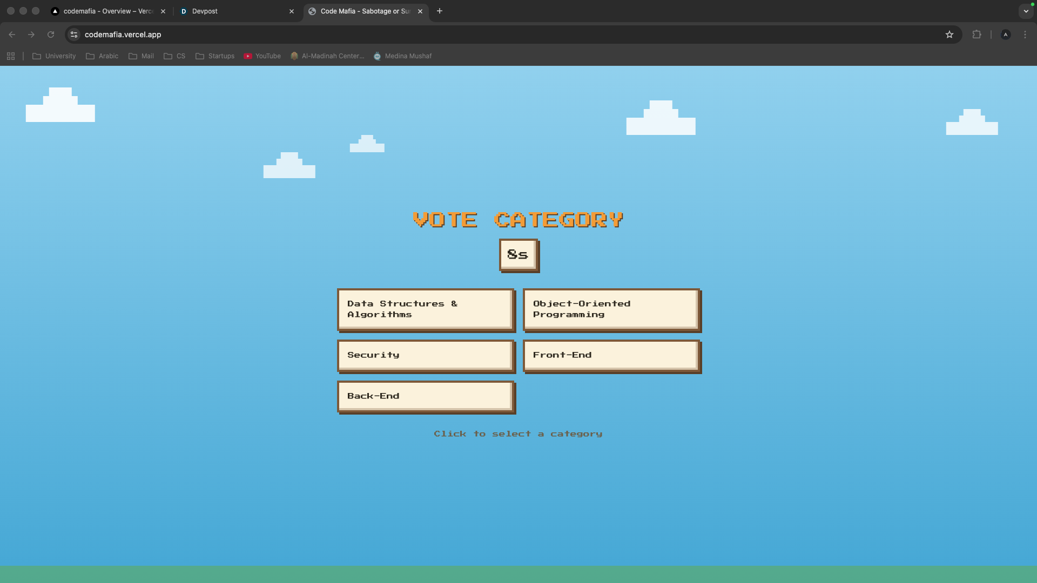Open the Chrome three-dot menu
The height and width of the screenshot is (583, 1037).
pyautogui.click(x=1025, y=35)
